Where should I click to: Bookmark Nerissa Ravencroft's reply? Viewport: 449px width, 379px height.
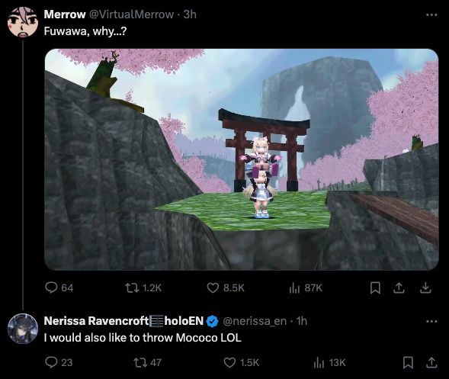click(408, 363)
